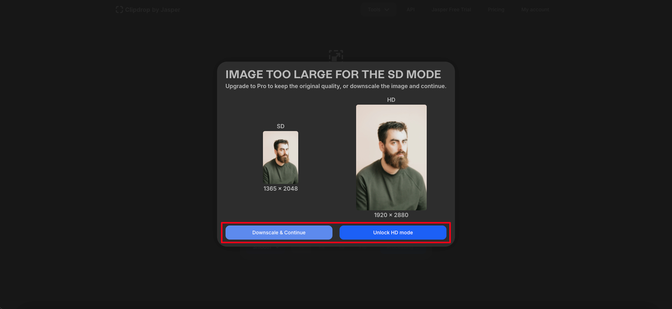Viewport: 672px width, 309px height.
Task: Go to Jasper Free Trial link
Action: tap(451, 9)
